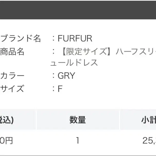This screenshot has width=156, height=156.
Task: Click the size value F
Action: (60, 89)
